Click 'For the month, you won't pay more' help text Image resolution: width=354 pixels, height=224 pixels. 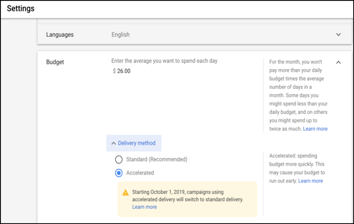tap(298, 95)
